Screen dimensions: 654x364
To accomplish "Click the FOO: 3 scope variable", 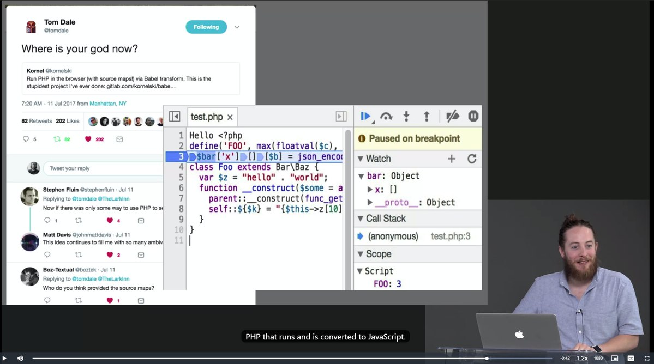I will click(x=387, y=284).
